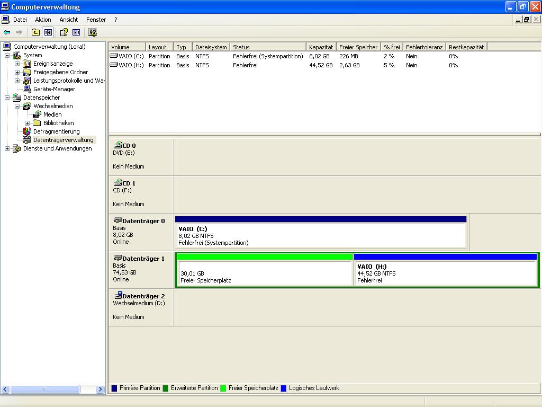Click the Geräte-Manager icon in the tree
542x407 pixels.
click(27, 89)
